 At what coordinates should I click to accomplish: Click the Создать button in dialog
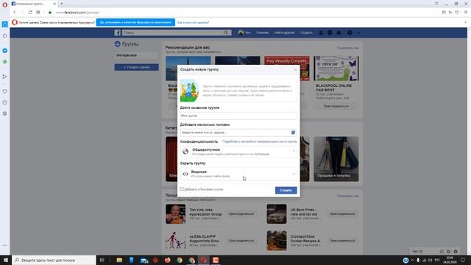click(286, 190)
